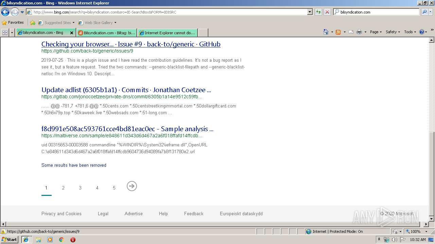The height and width of the screenshot is (244, 435).
Task: Click the red Opera-style taskbar icon
Action: pyautogui.click(x=73, y=240)
